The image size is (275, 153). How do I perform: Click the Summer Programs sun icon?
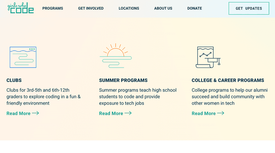(x=116, y=56)
